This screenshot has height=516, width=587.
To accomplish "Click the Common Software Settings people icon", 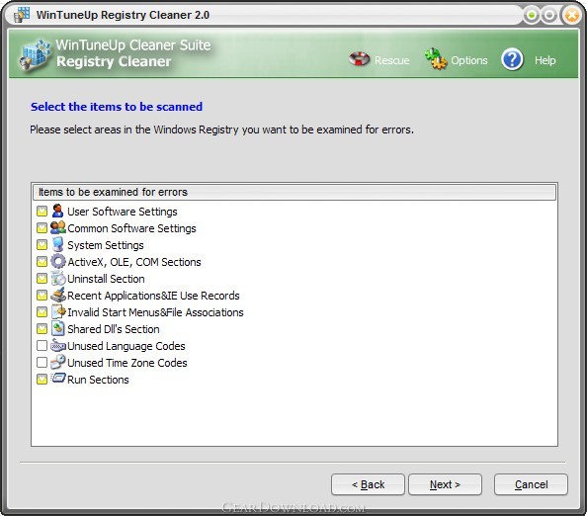I will tap(58, 227).
